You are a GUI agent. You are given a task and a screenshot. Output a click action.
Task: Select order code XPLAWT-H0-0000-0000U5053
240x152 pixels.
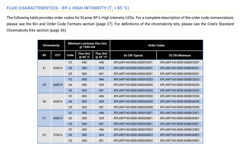pos(133,91)
